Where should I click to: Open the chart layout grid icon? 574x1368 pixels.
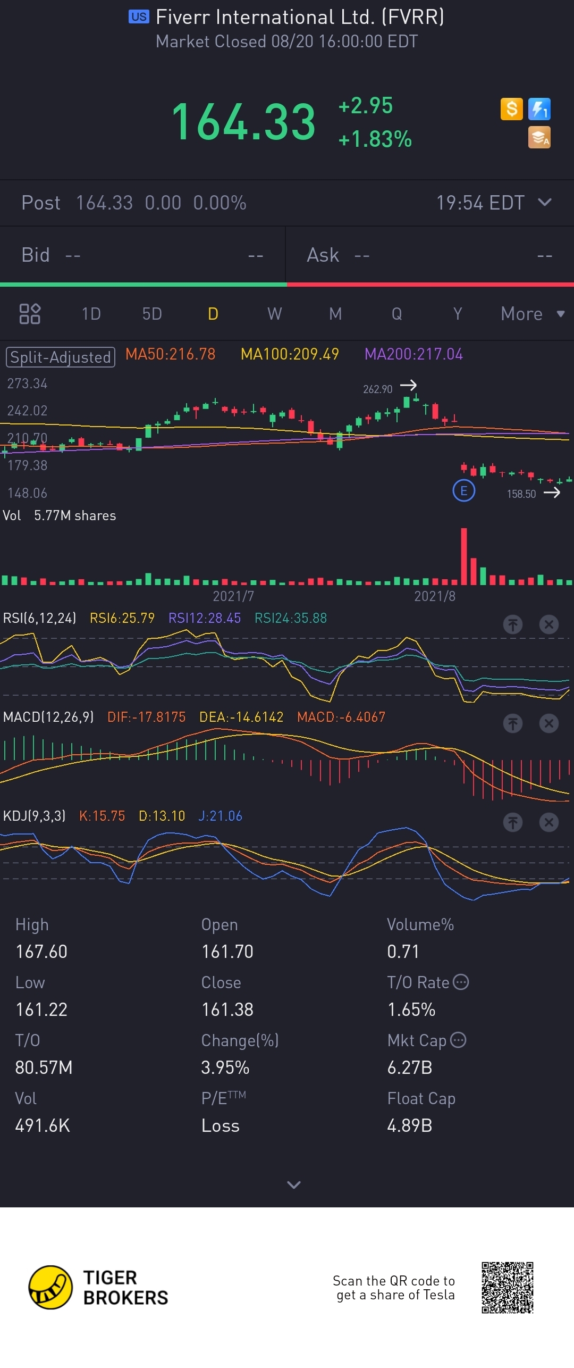click(x=30, y=314)
